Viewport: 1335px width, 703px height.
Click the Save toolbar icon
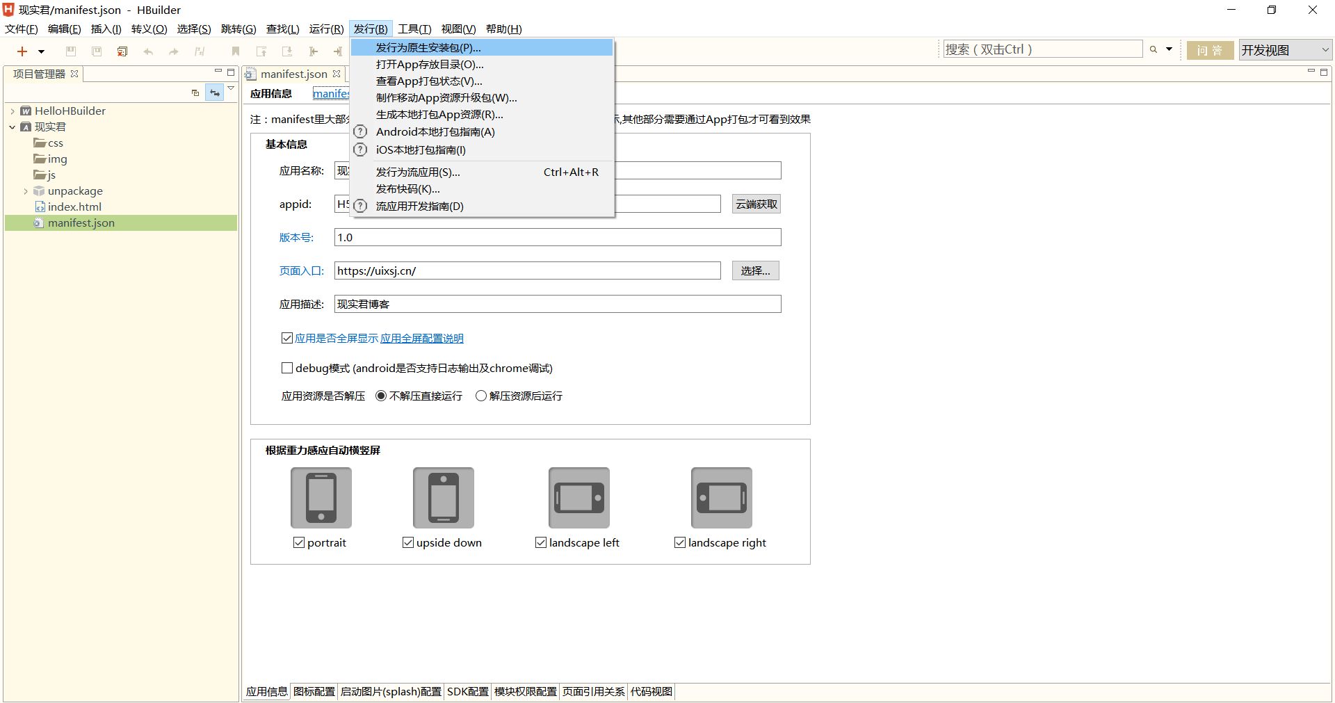(x=71, y=51)
